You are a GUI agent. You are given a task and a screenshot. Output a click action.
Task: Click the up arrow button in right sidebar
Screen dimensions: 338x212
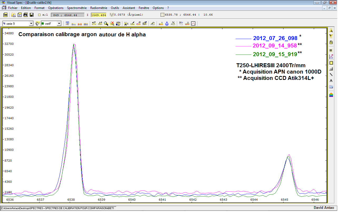pyautogui.click(x=331, y=31)
